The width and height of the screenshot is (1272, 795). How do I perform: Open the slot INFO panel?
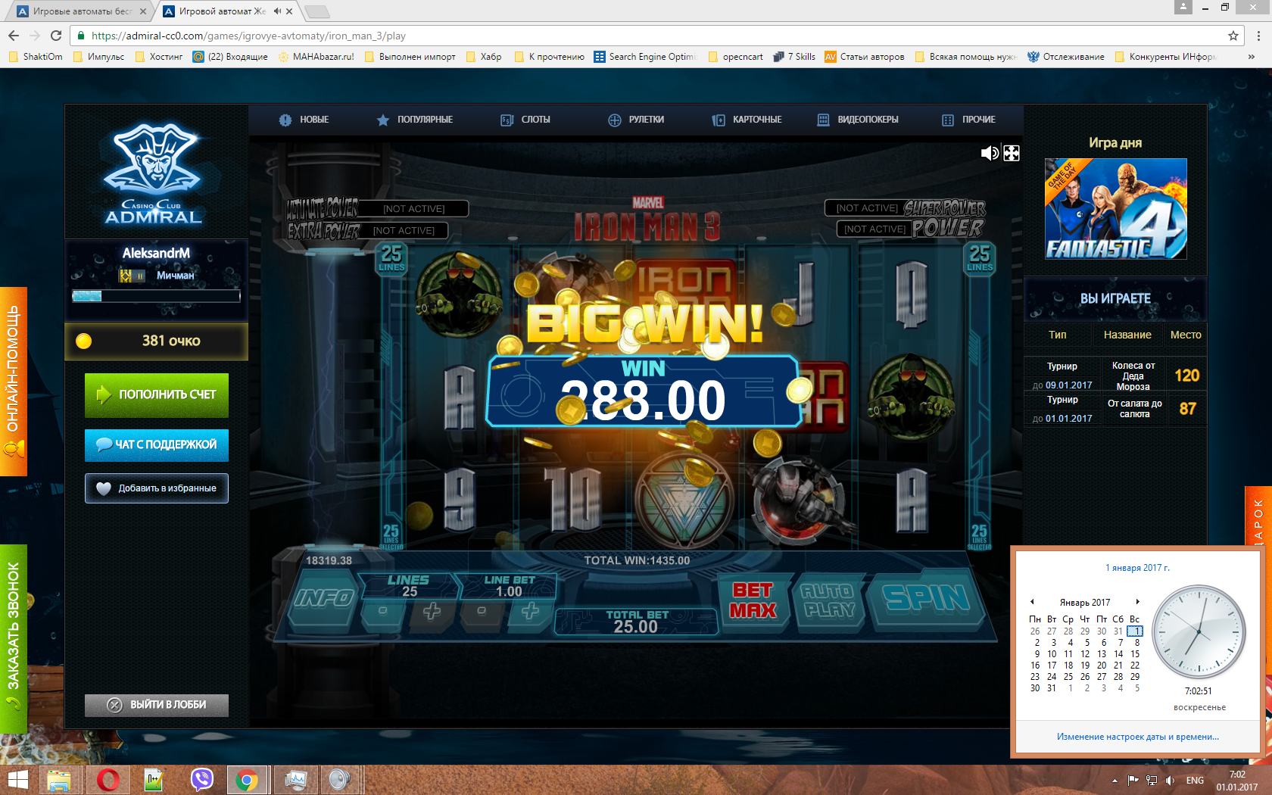coord(323,599)
